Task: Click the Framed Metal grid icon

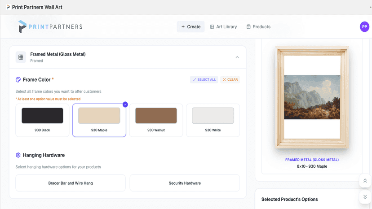Action: [x=21, y=57]
